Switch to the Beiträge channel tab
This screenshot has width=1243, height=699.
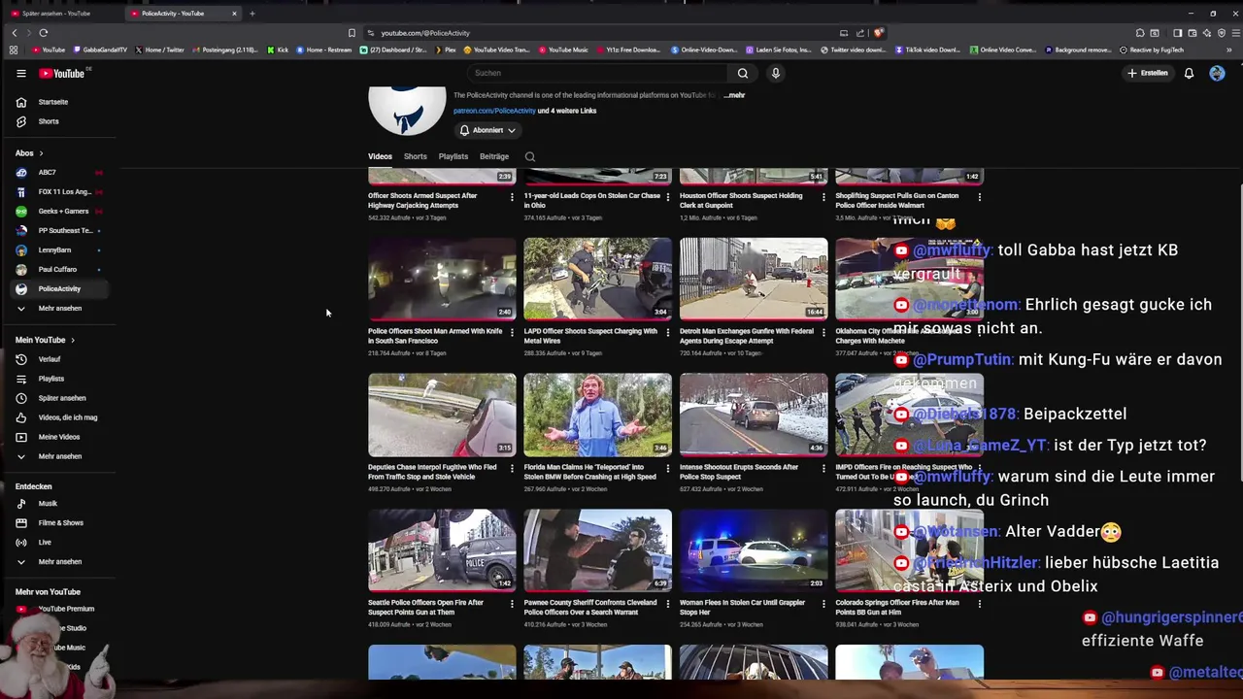[493, 156]
